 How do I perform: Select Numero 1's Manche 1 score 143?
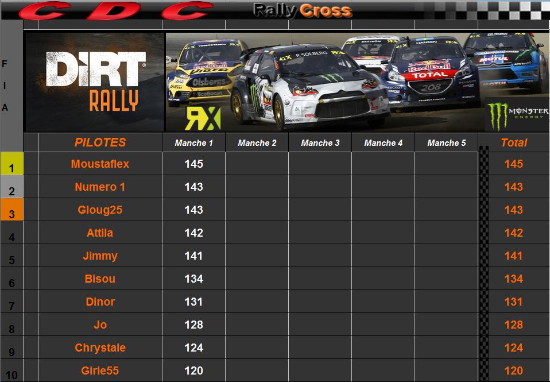point(193,187)
